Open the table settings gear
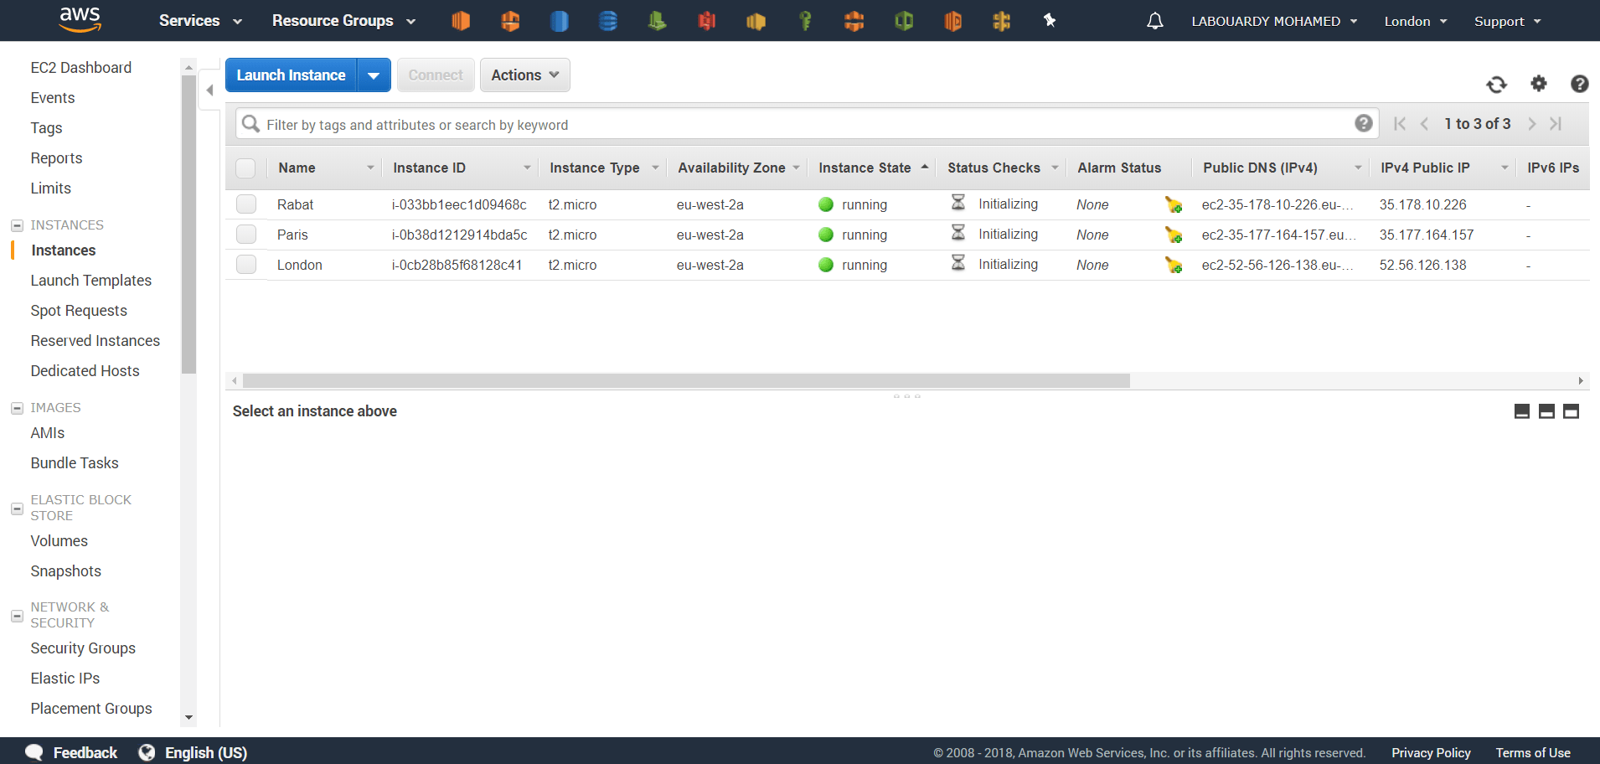This screenshot has width=1600, height=764. pyautogui.click(x=1539, y=83)
